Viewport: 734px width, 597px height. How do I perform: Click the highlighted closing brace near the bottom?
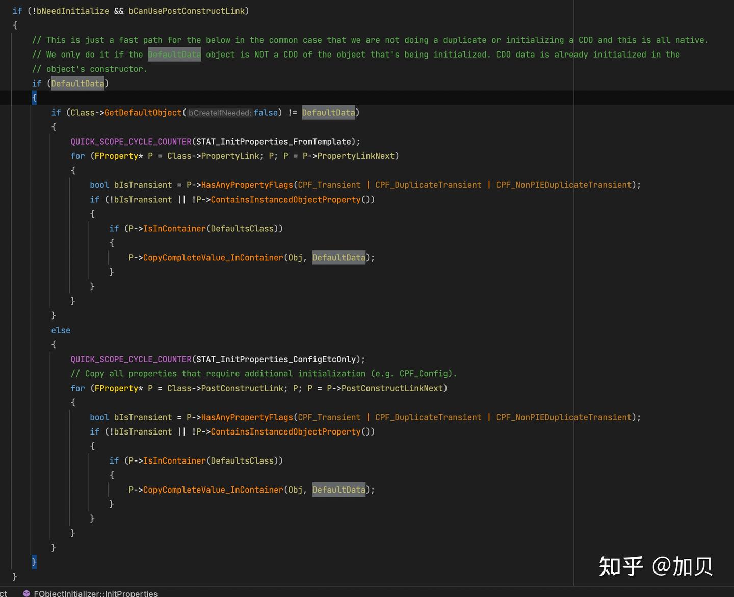(34, 562)
